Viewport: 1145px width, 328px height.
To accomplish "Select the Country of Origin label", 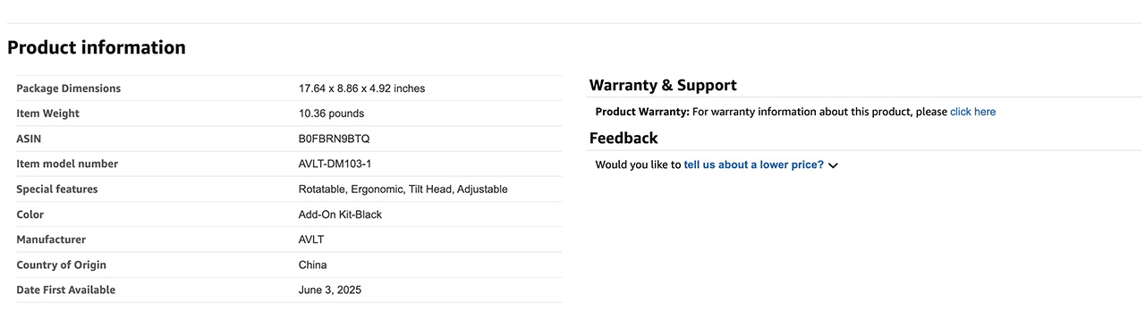I will pos(61,265).
